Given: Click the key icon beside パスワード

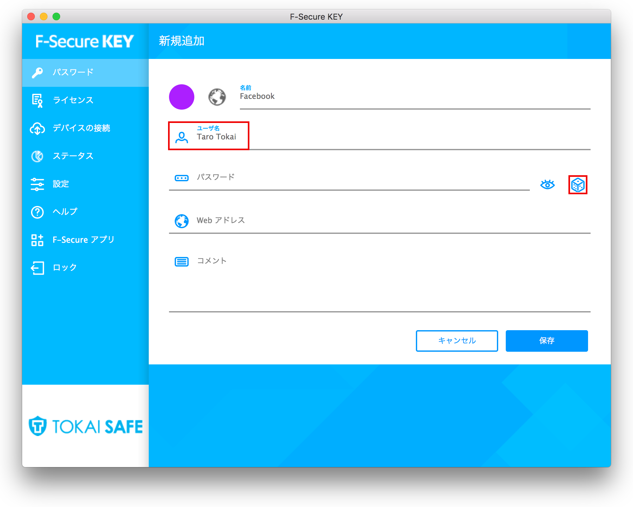Looking at the screenshot, I should [x=37, y=73].
